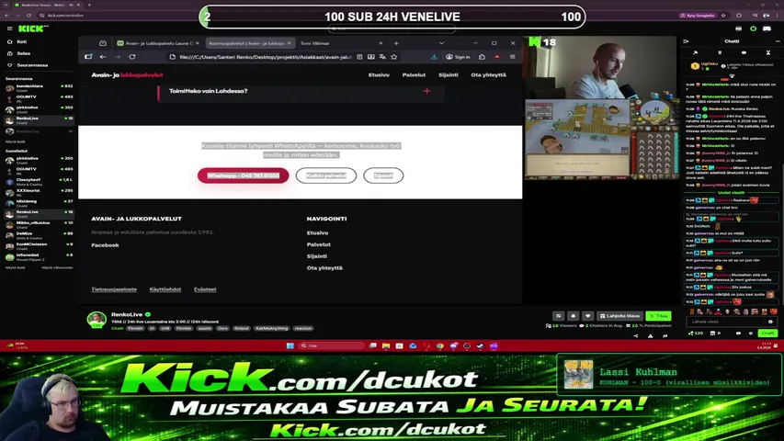Image resolution: width=784 pixels, height=441 pixels.
Task: Click the Windows taskbar search box
Action: [332, 346]
